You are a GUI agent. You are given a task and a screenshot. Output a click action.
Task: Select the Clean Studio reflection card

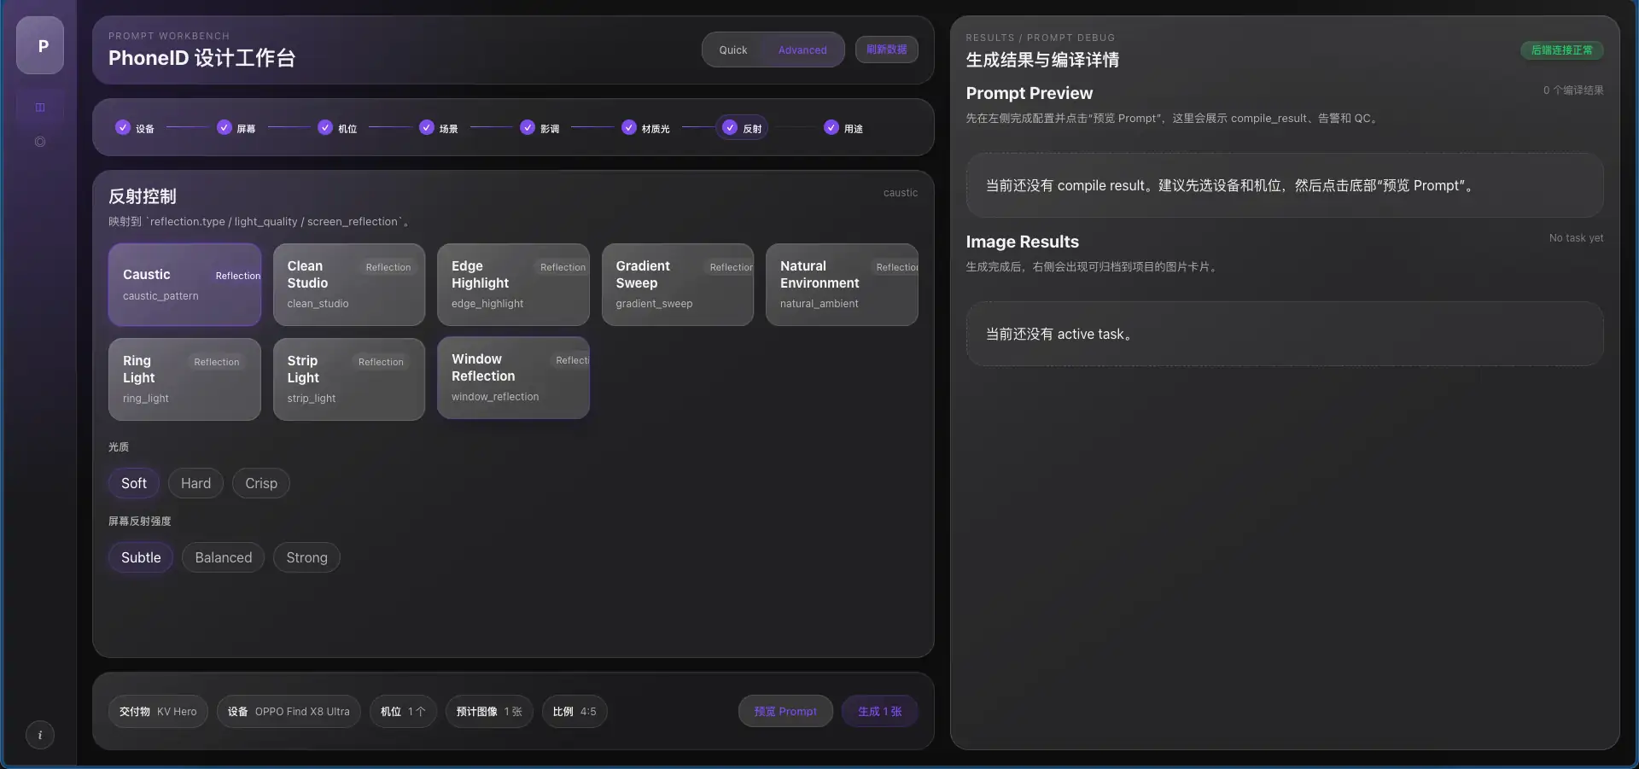pos(349,284)
